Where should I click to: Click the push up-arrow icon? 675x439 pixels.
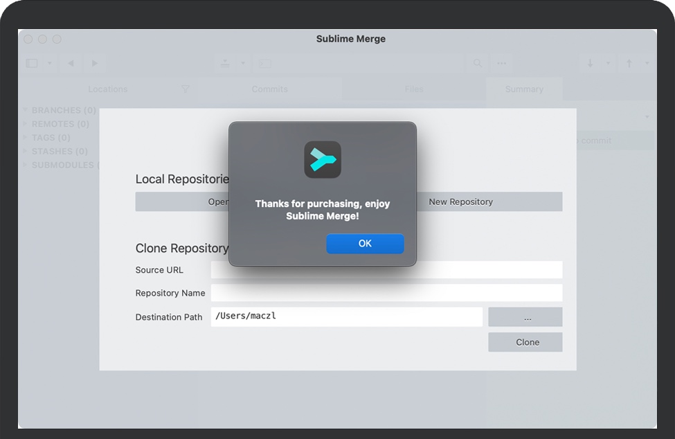point(629,63)
